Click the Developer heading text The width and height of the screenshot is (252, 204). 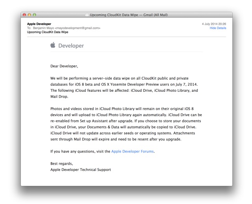point(71,46)
